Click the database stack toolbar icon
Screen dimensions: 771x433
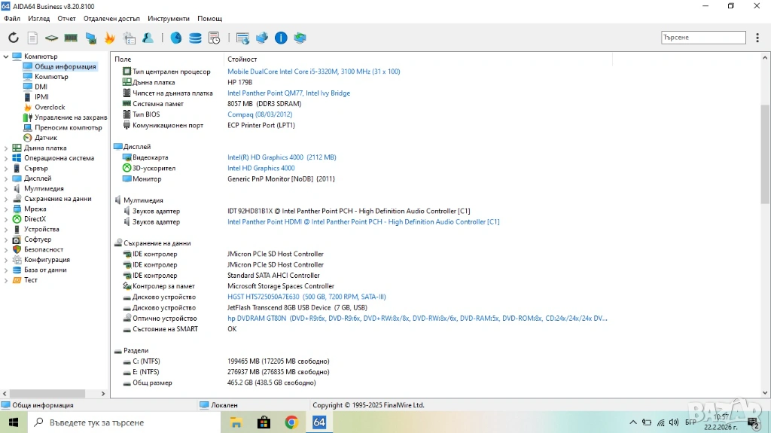(x=195, y=38)
